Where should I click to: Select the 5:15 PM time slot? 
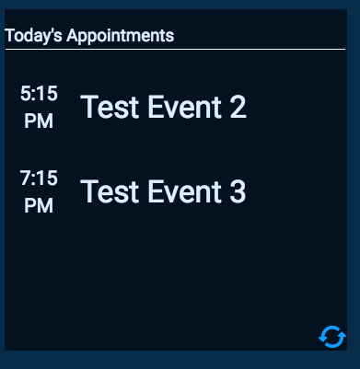[x=39, y=107]
